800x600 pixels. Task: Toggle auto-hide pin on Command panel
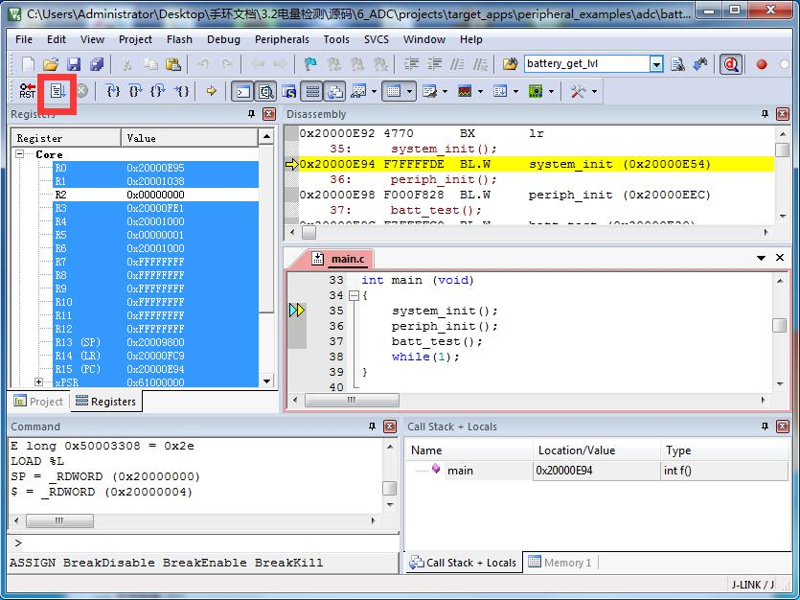372,427
